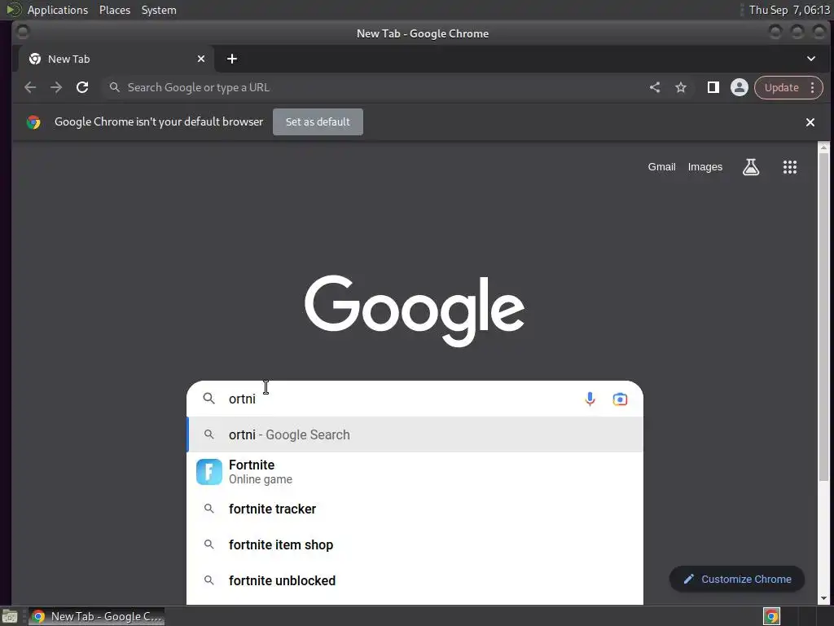
Task: Select the Fortnite online game icon suggestion
Action: click(209, 472)
